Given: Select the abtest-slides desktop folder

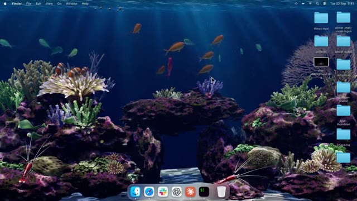Looking at the screenshot, I should [x=344, y=41].
